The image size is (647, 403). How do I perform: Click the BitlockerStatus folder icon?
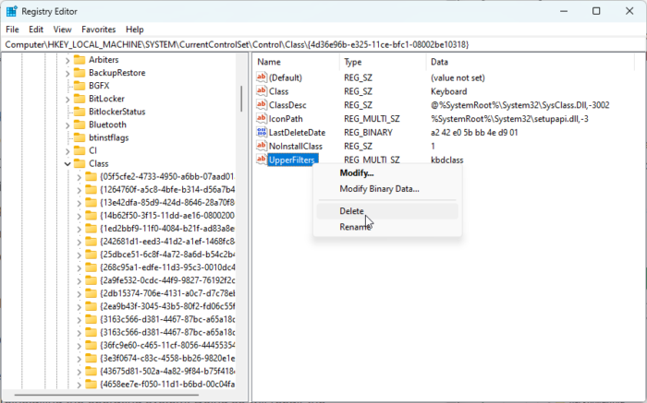[x=79, y=112]
